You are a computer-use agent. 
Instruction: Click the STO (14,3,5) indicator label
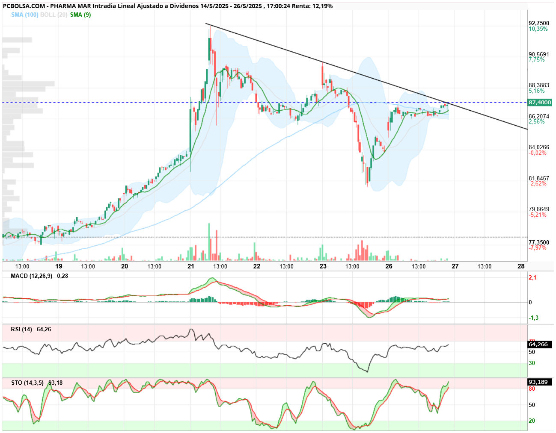click(27, 383)
